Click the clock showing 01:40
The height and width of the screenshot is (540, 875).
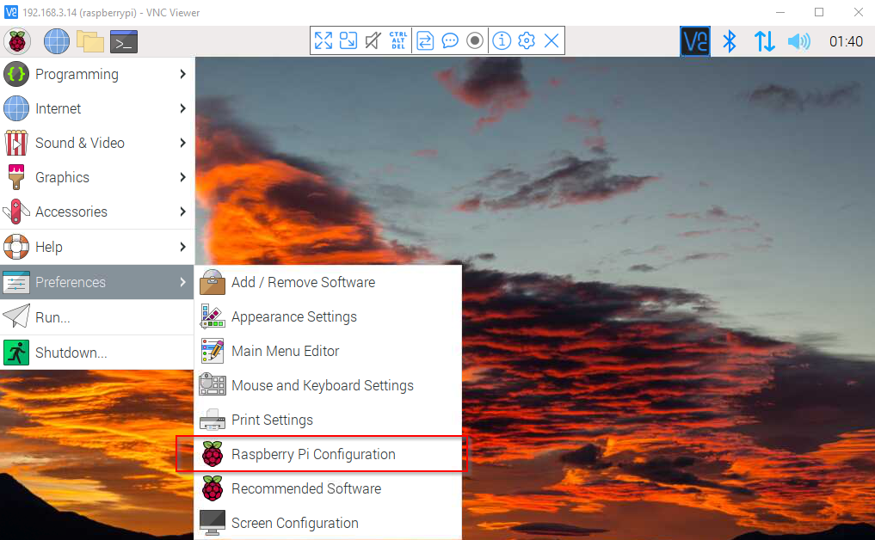click(846, 42)
